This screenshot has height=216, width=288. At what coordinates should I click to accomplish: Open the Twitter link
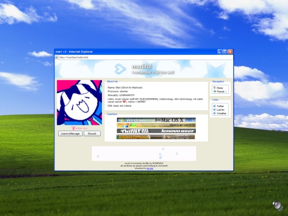pos(220,106)
